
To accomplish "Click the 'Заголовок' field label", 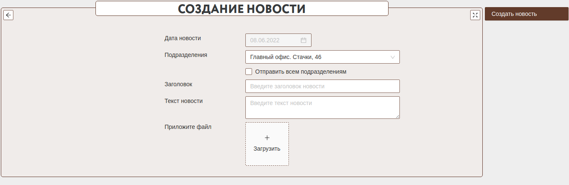I will tap(178, 84).
